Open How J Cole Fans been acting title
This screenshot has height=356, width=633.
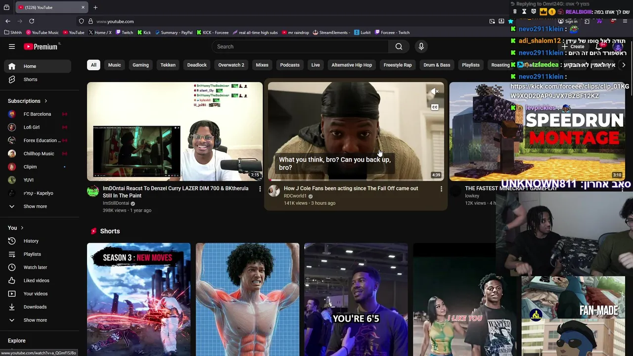[351, 188]
